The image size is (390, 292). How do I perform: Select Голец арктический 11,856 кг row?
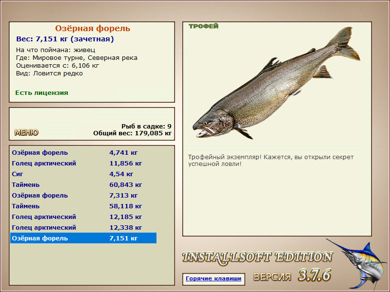pos(83,163)
